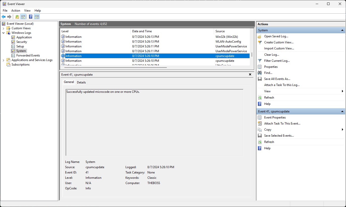Image resolution: width=346 pixels, height=207 pixels.
Task: Expand Applications and Services Logs node
Action: 3,60
